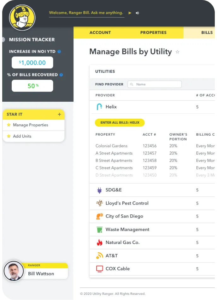Click the City of San Diego pipe icon
The image size is (217, 300).
tap(99, 216)
